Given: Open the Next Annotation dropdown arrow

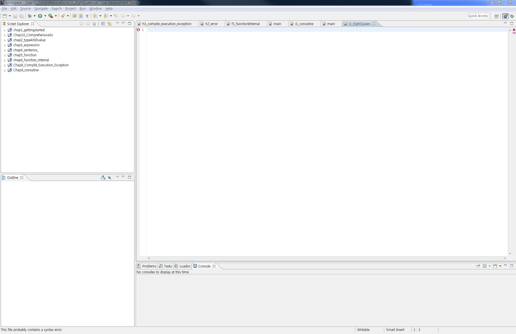Looking at the screenshot, I should (100, 16).
